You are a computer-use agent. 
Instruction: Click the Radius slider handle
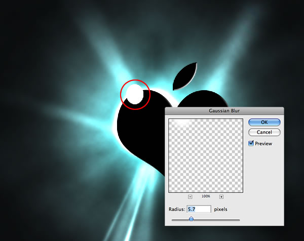pos(191,219)
